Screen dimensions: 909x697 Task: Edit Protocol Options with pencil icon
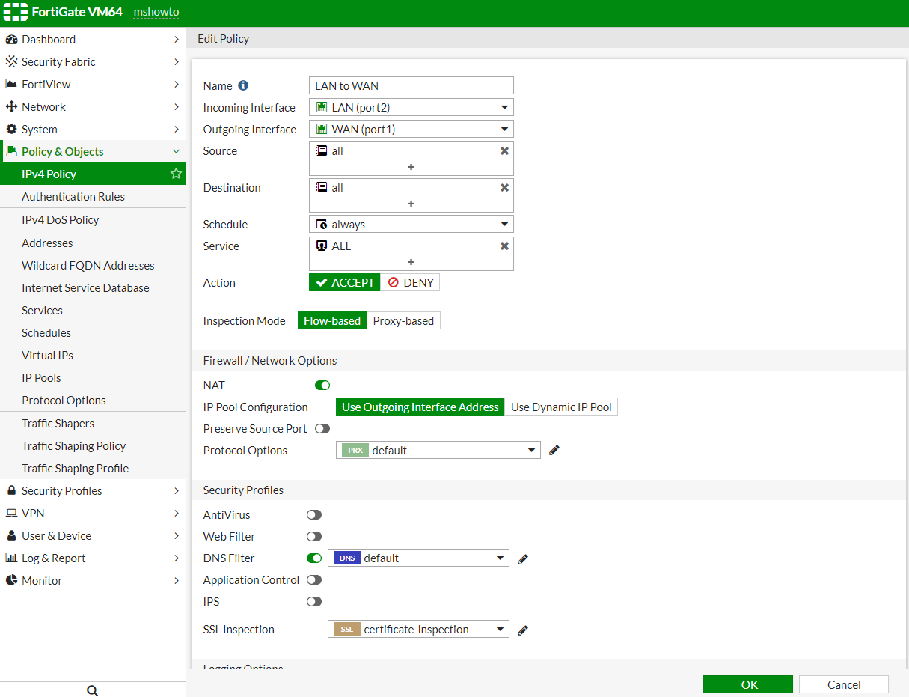click(554, 450)
